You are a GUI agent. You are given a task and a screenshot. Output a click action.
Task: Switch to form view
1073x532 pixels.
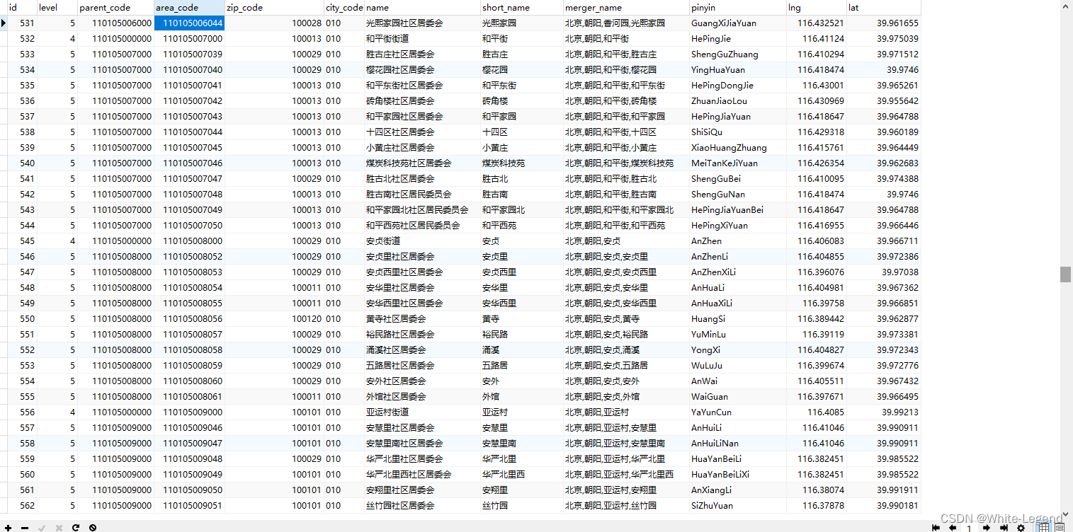pyautogui.click(x=1060, y=527)
